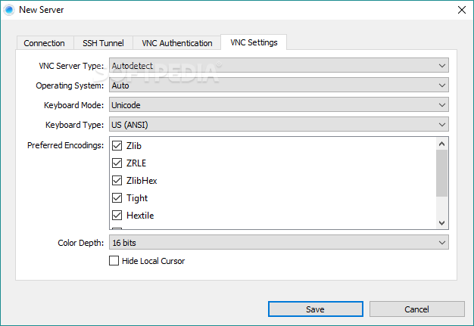474x326 pixels.
Task: Save the new server settings
Action: click(316, 309)
